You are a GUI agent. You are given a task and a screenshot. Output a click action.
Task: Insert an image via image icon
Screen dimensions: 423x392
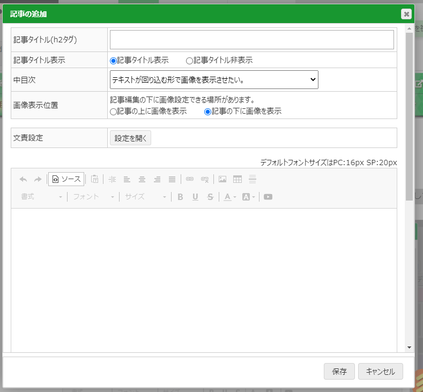[222, 179]
